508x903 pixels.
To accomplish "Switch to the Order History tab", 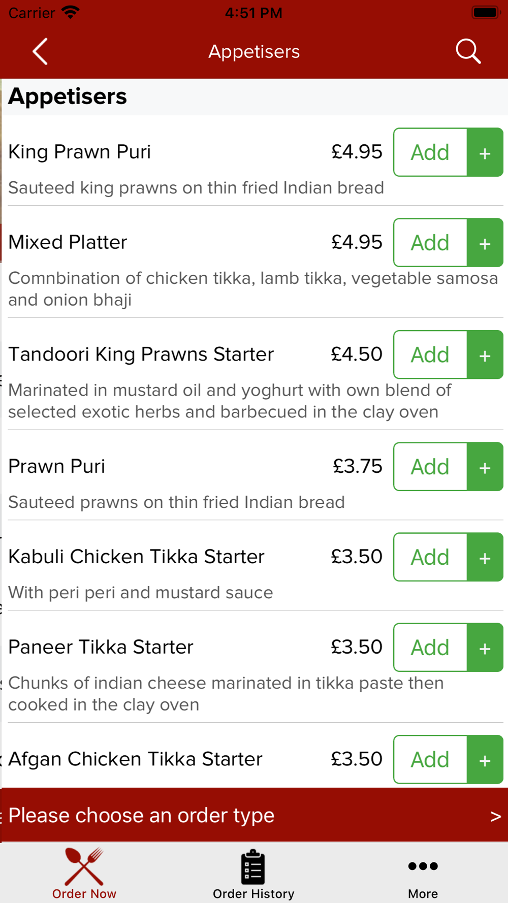I will point(253,873).
